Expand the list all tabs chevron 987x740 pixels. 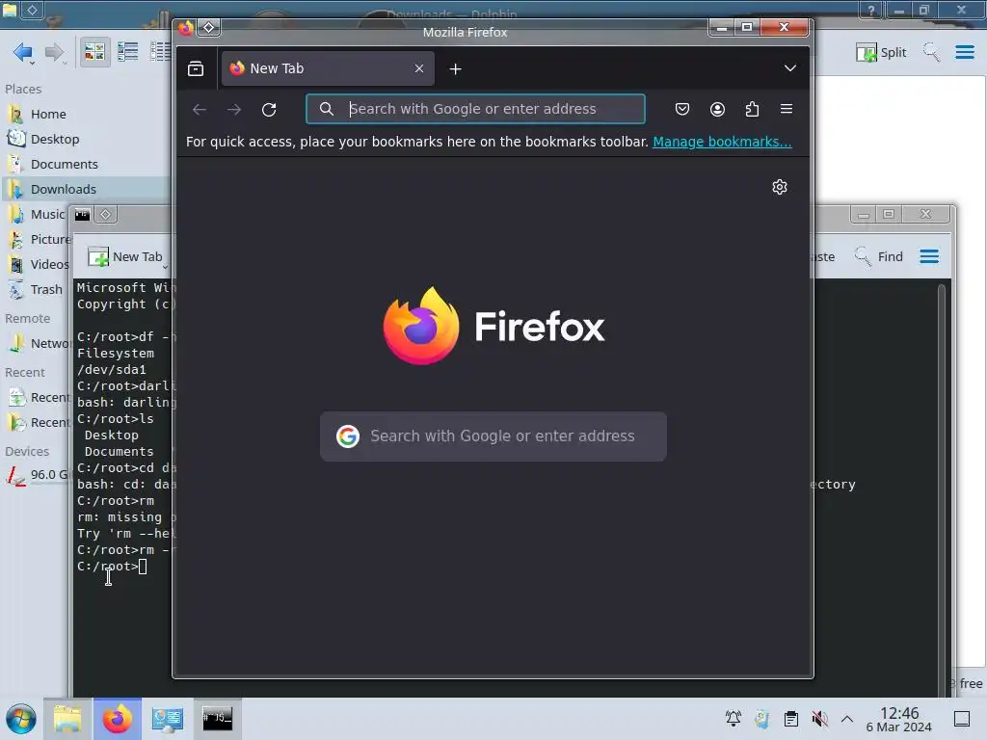coord(790,68)
